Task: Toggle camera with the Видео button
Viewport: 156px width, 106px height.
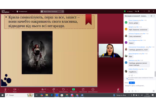Action: click(x=15, y=90)
